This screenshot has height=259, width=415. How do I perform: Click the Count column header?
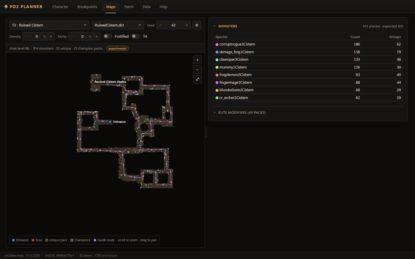coord(355,37)
